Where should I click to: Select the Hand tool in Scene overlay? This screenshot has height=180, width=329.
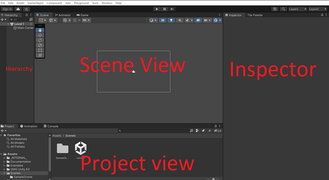(40, 30)
